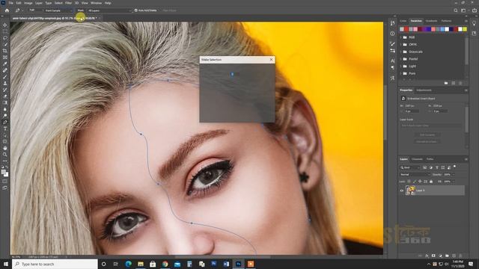Image resolution: width=479 pixels, height=269 pixels.
Task: Select the Eraser tool
Action: point(5,96)
